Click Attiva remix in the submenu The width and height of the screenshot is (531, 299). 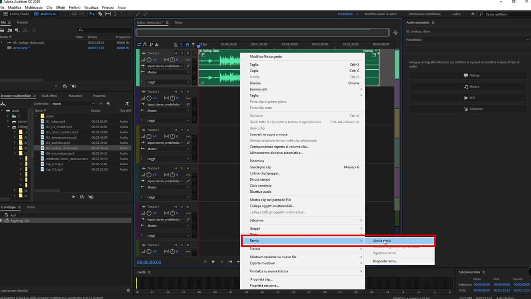pyautogui.click(x=382, y=240)
